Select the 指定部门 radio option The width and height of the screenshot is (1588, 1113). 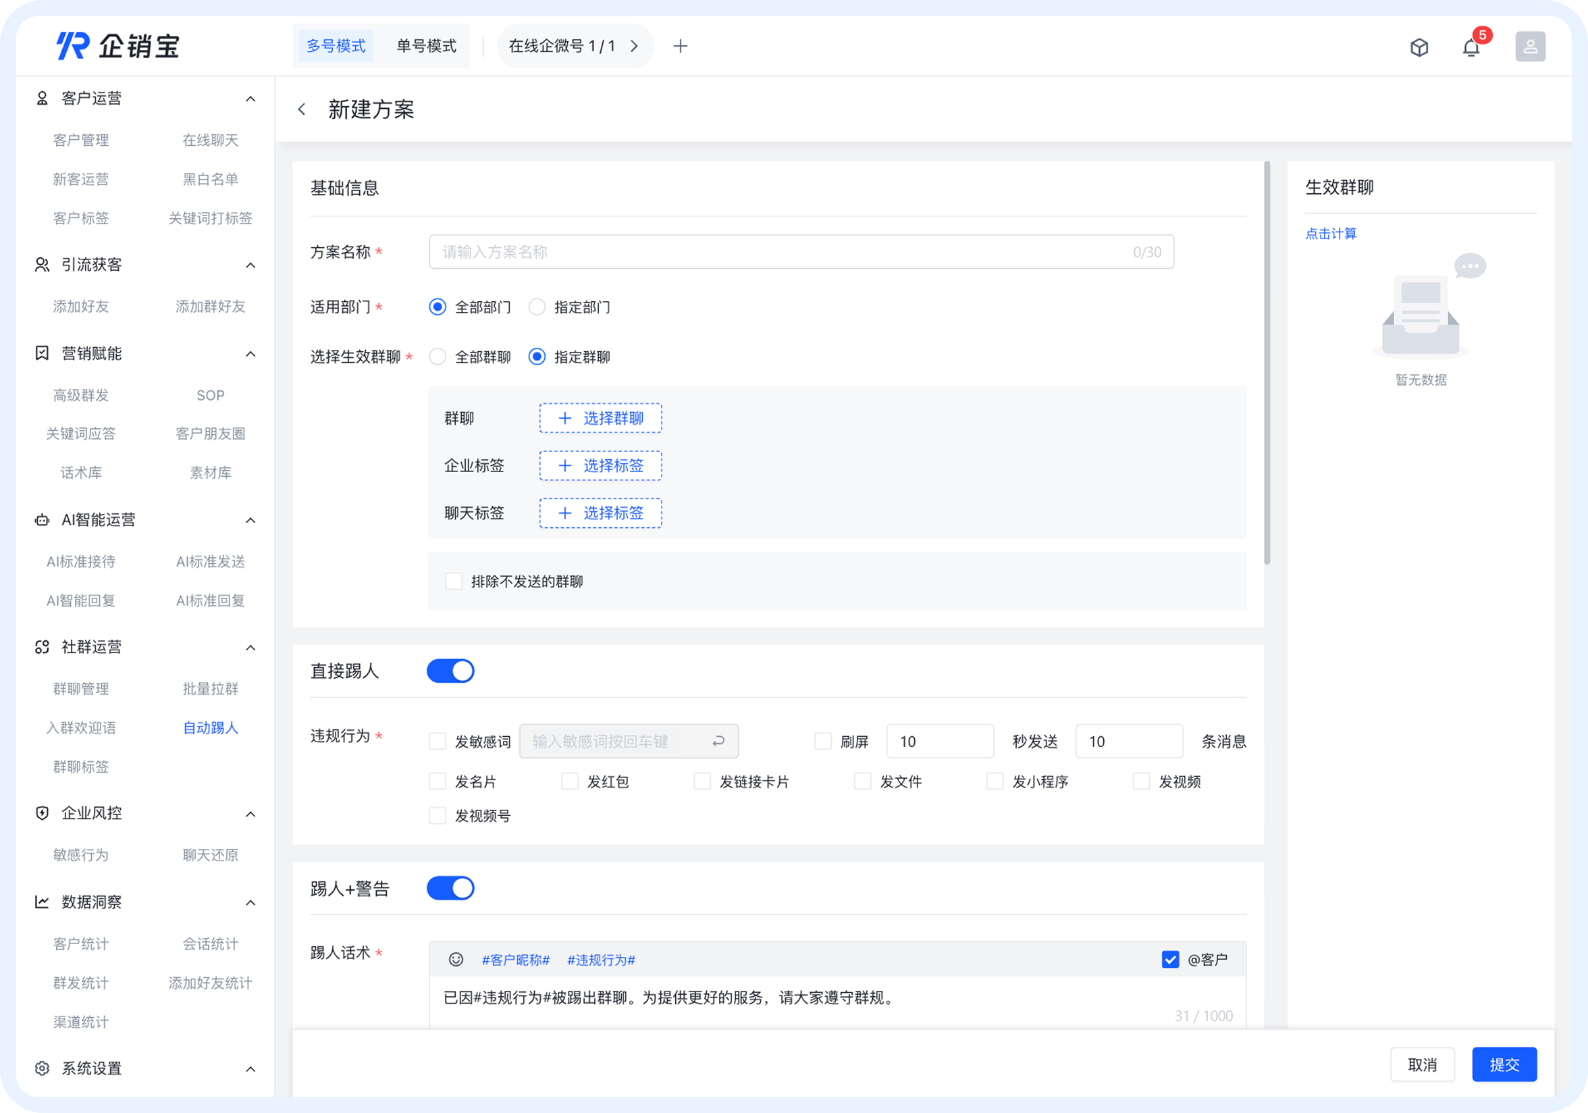(537, 307)
